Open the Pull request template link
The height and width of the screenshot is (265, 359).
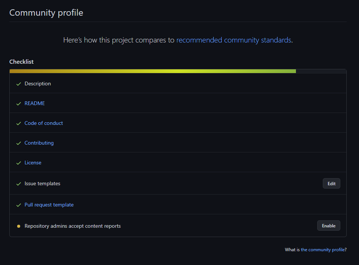(x=49, y=205)
